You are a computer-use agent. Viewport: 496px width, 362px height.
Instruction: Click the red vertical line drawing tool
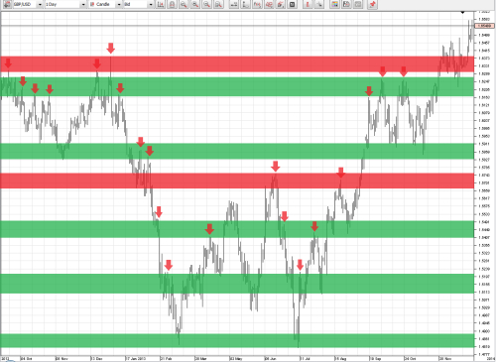coord(308,4)
